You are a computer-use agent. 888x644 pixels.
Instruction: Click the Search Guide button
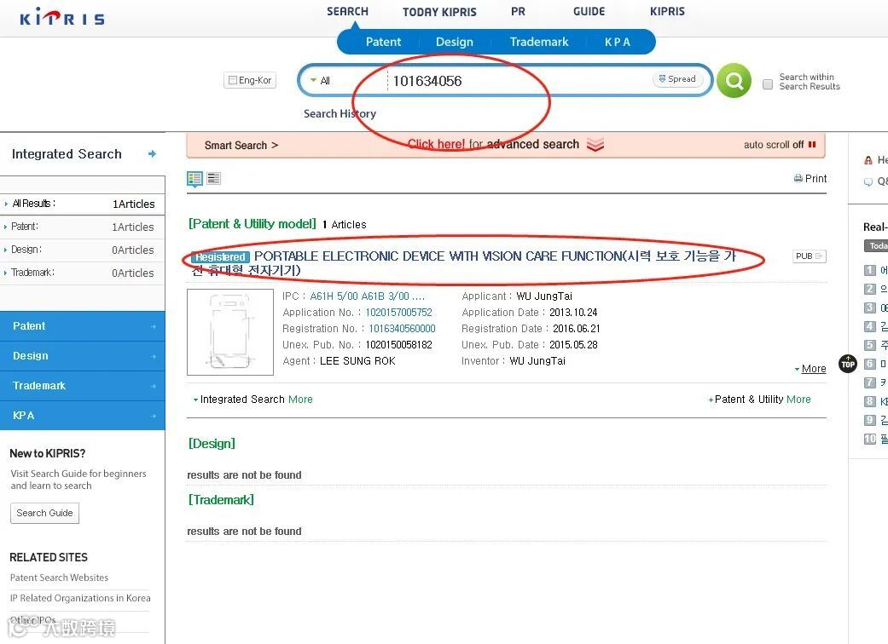(x=44, y=513)
